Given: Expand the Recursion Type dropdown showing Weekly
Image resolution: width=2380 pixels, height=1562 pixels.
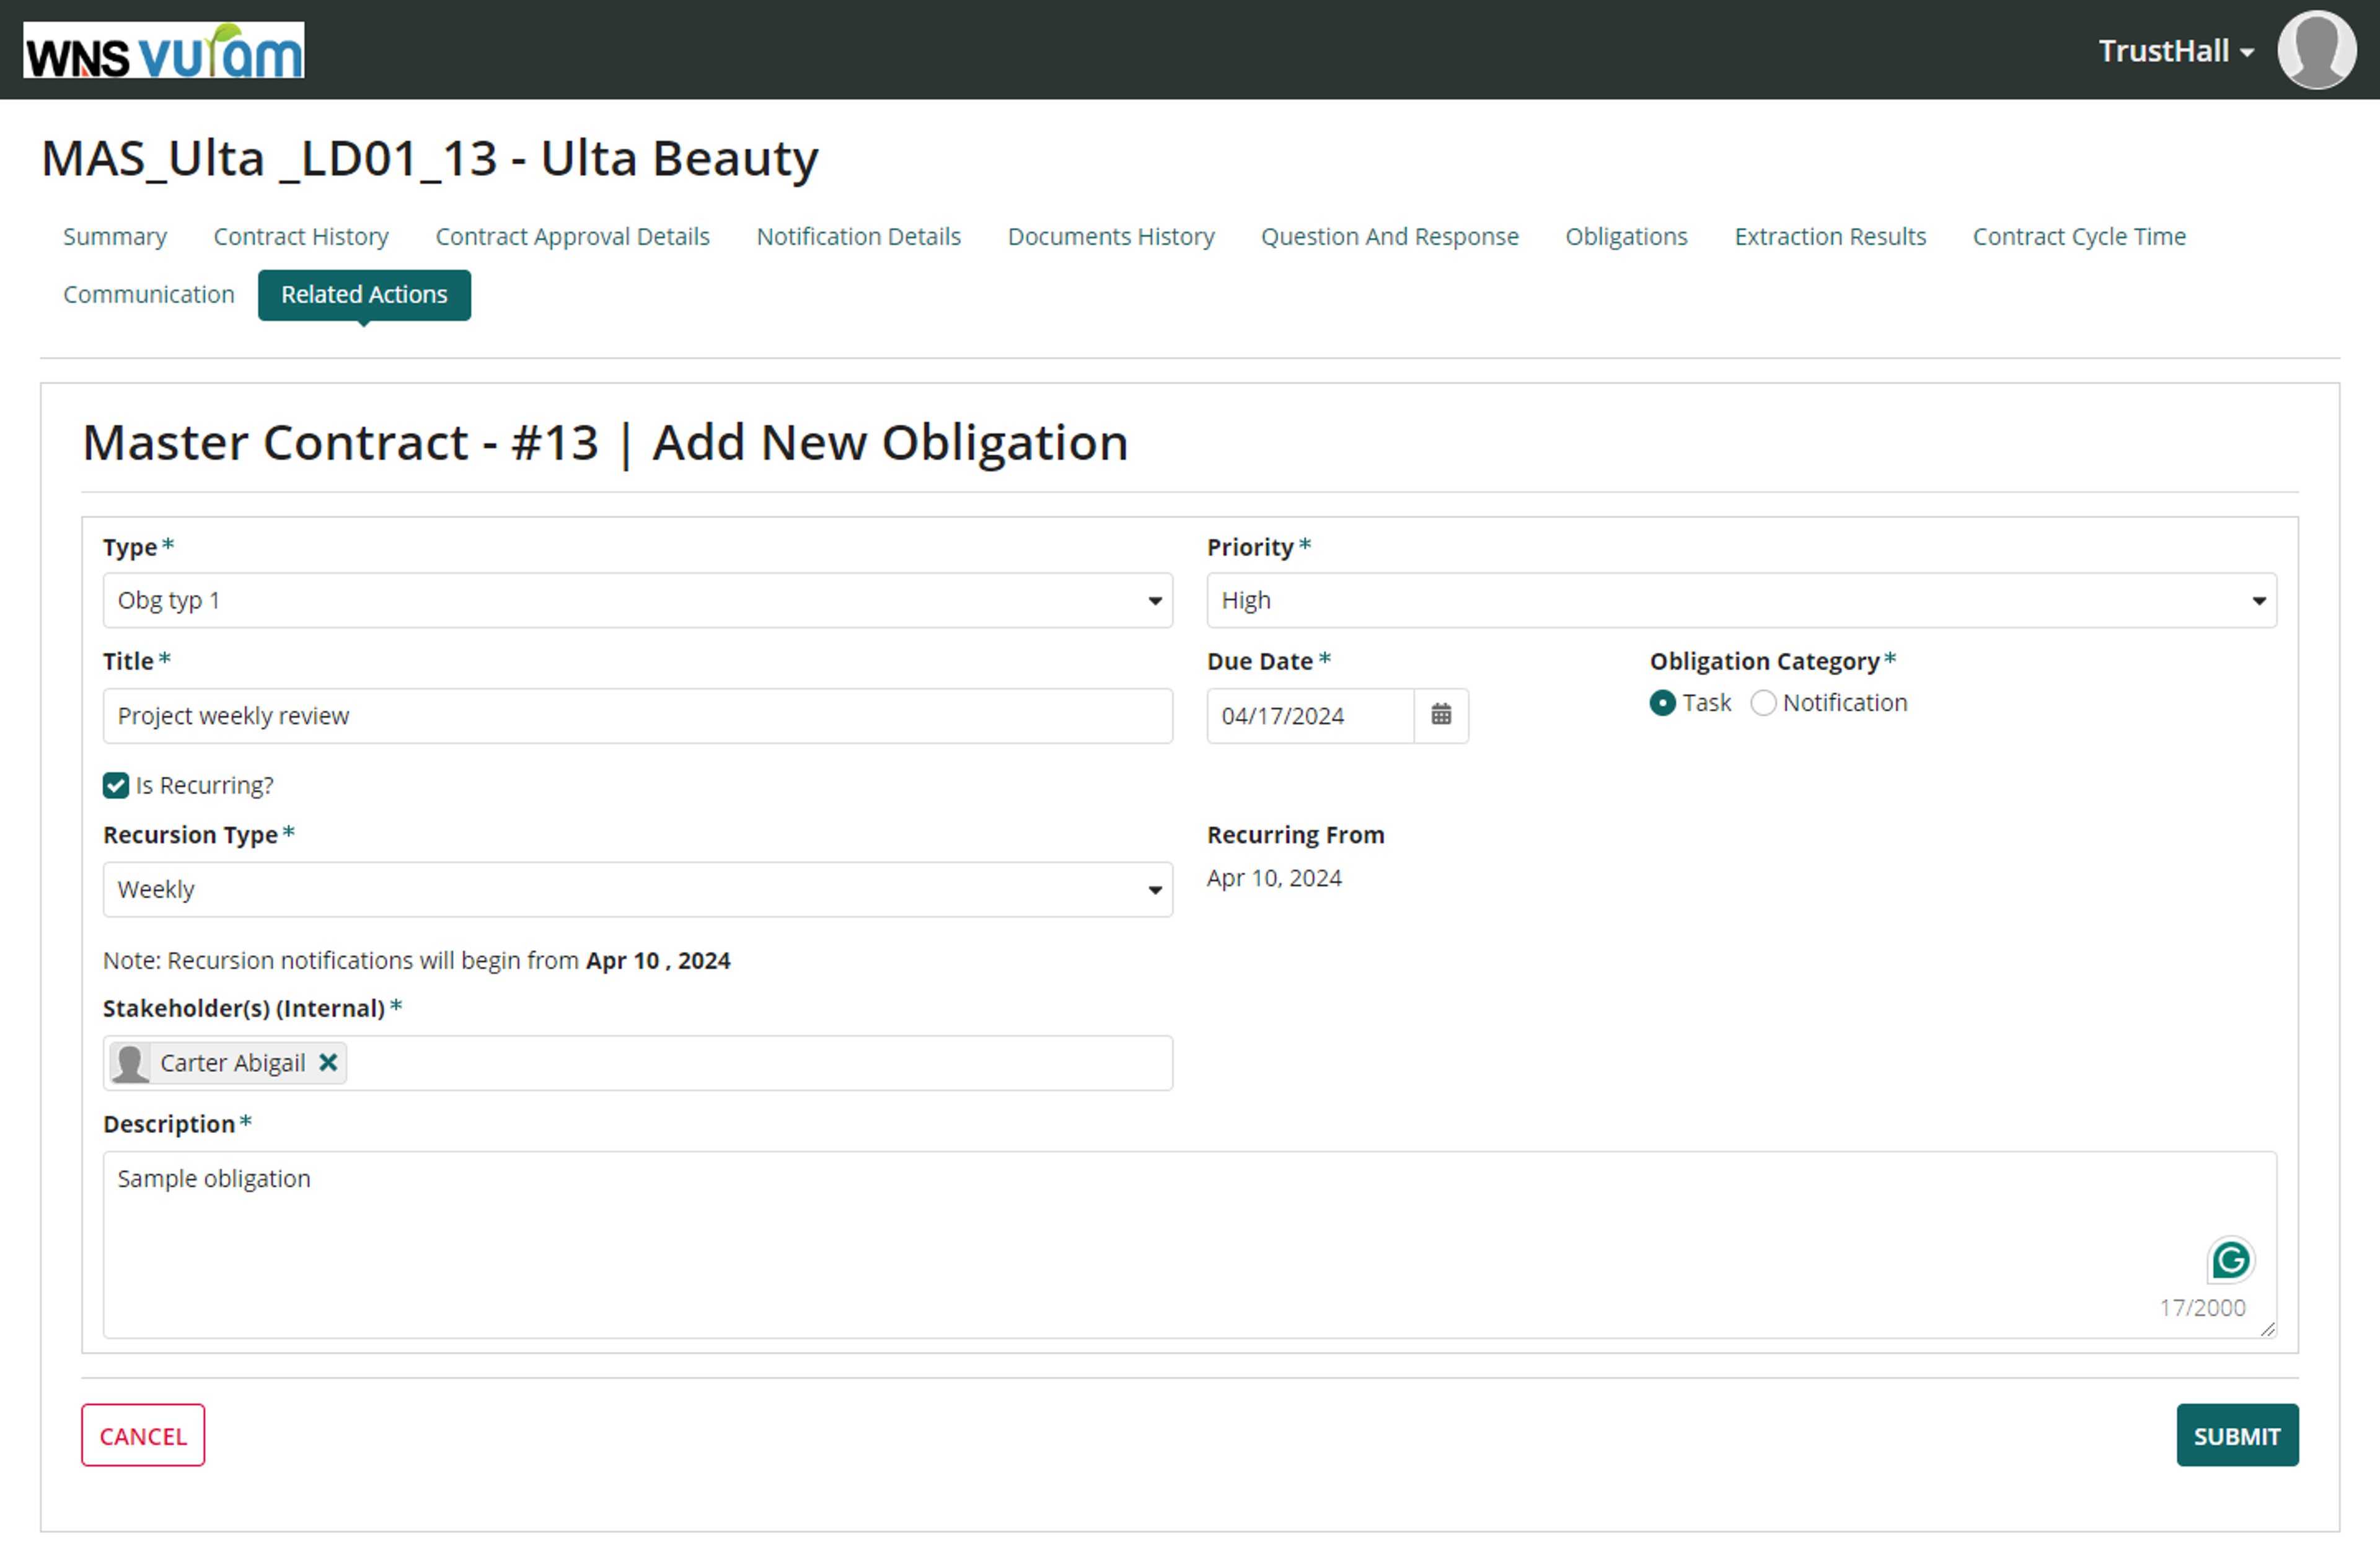Looking at the screenshot, I should (x=638, y=890).
